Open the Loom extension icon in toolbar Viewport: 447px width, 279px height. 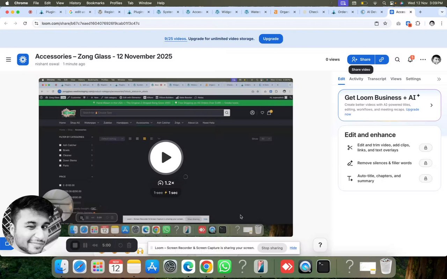[x=408, y=23]
